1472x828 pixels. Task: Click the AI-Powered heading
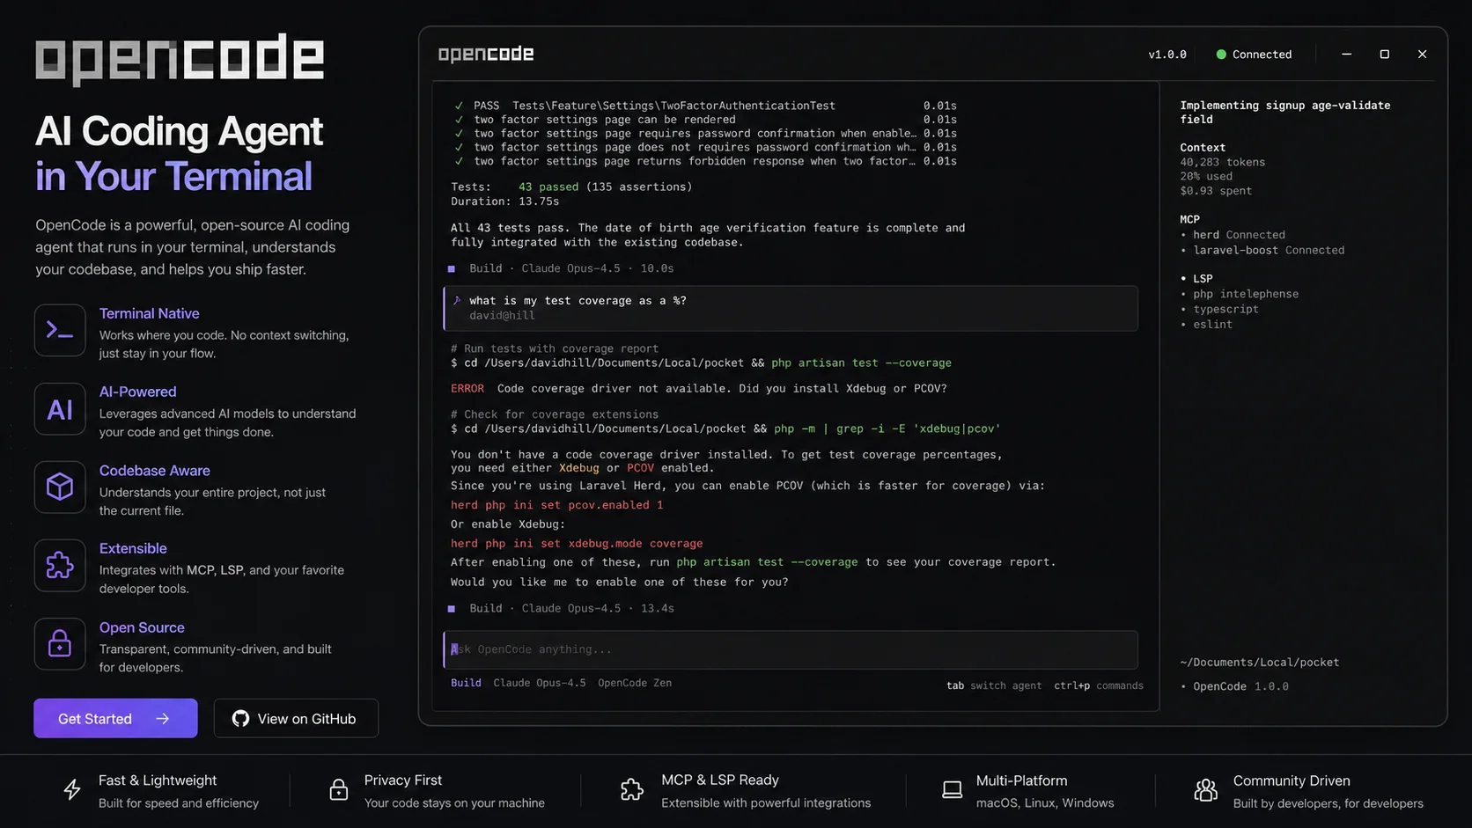tap(137, 392)
